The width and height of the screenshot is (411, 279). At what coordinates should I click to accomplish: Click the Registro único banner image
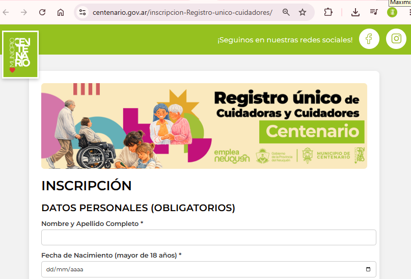(x=204, y=126)
